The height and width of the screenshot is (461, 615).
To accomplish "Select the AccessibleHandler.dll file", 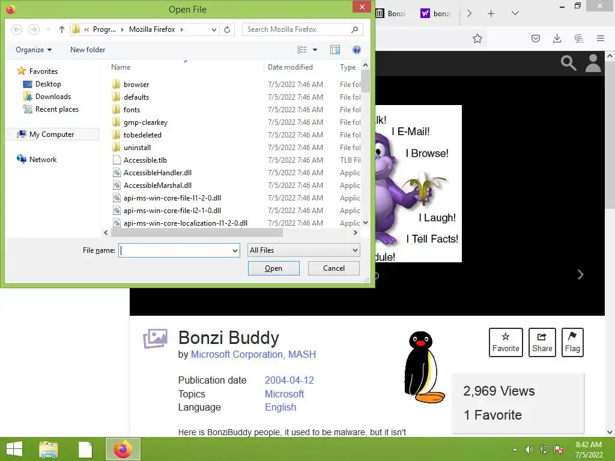I will 157,172.
